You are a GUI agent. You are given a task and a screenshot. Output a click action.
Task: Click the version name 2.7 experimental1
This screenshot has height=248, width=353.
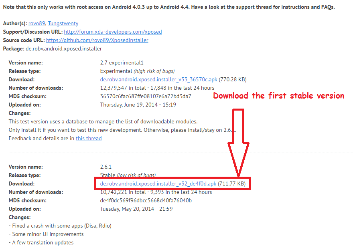point(122,63)
